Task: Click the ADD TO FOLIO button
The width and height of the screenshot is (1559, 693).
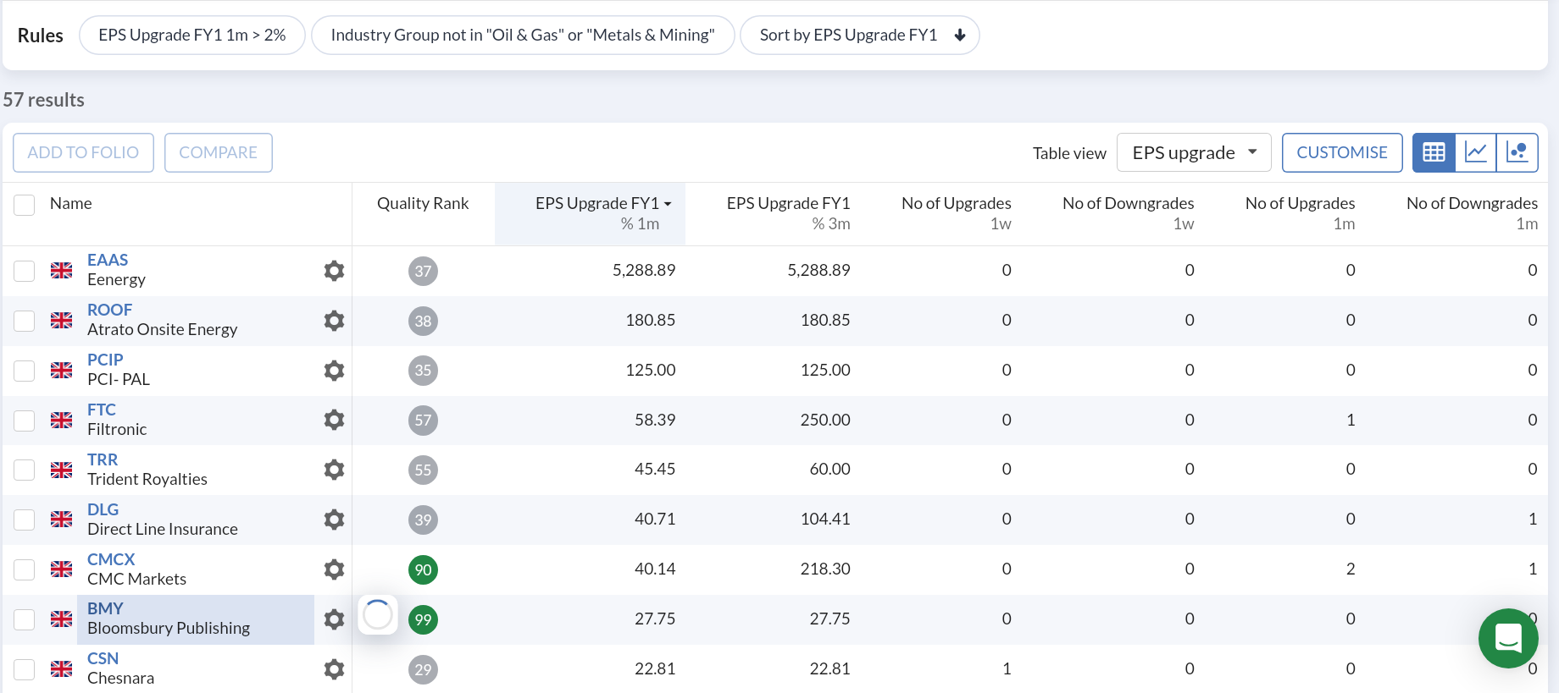Action: pos(83,152)
